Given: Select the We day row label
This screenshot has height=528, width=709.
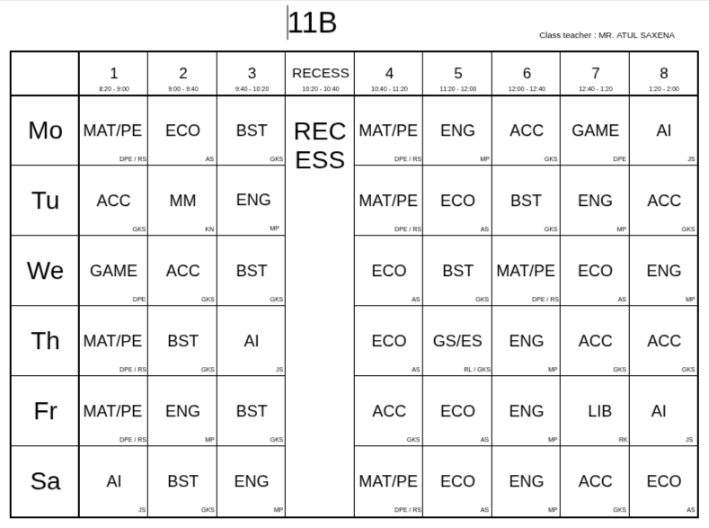Looking at the screenshot, I should (x=45, y=271).
